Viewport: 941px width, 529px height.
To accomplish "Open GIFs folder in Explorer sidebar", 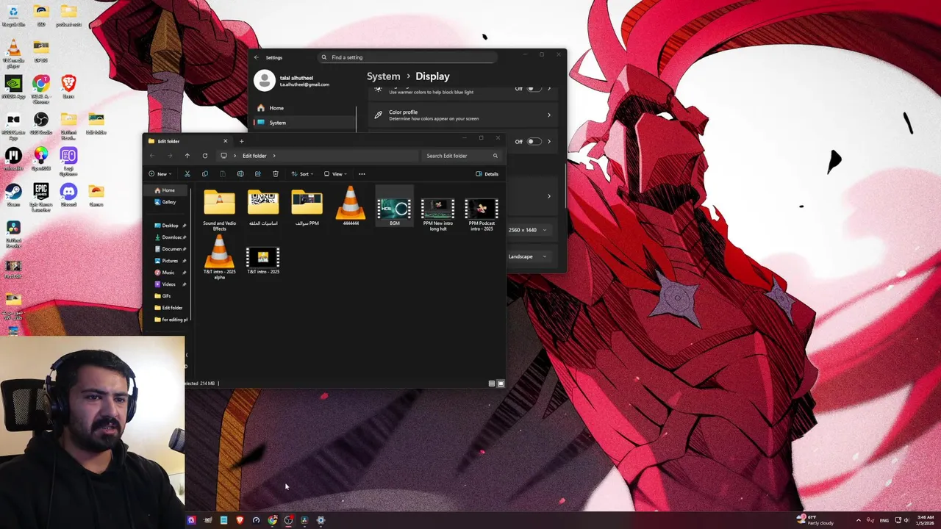I will [163, 296].
